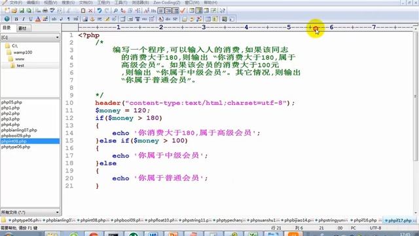Screen dimensions: 419x236
Task: Click the ruler mark 3 above the editor
Action: (x=204, y=27)
